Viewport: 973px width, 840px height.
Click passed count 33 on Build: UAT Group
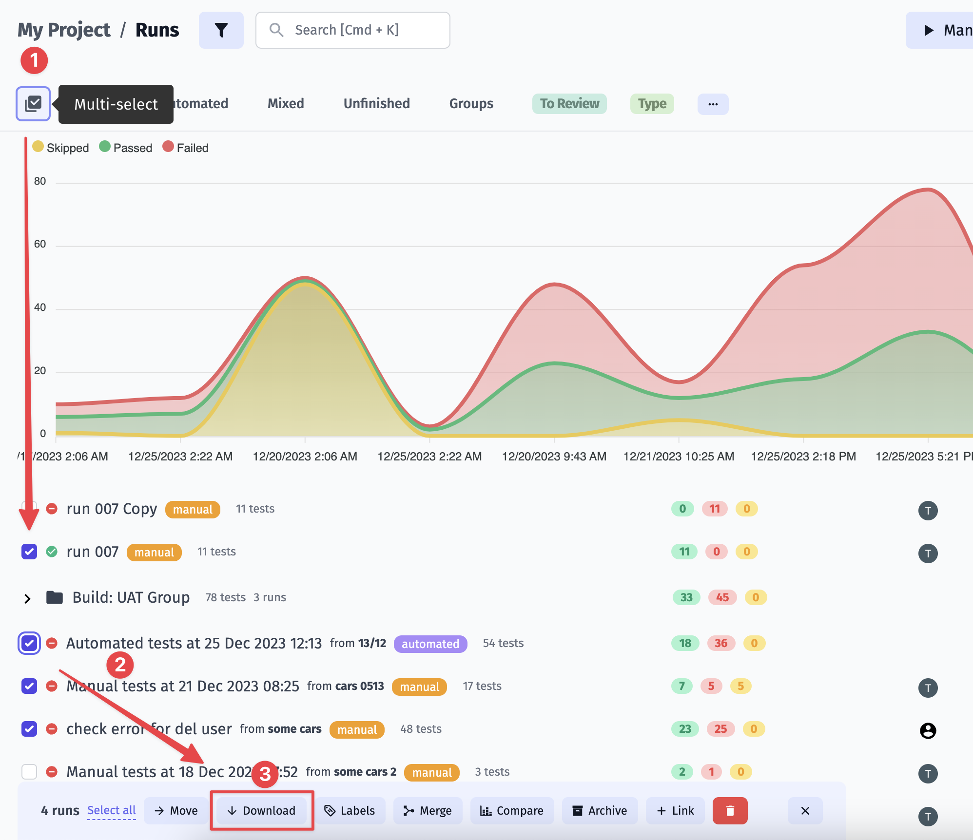coord(686,597)
